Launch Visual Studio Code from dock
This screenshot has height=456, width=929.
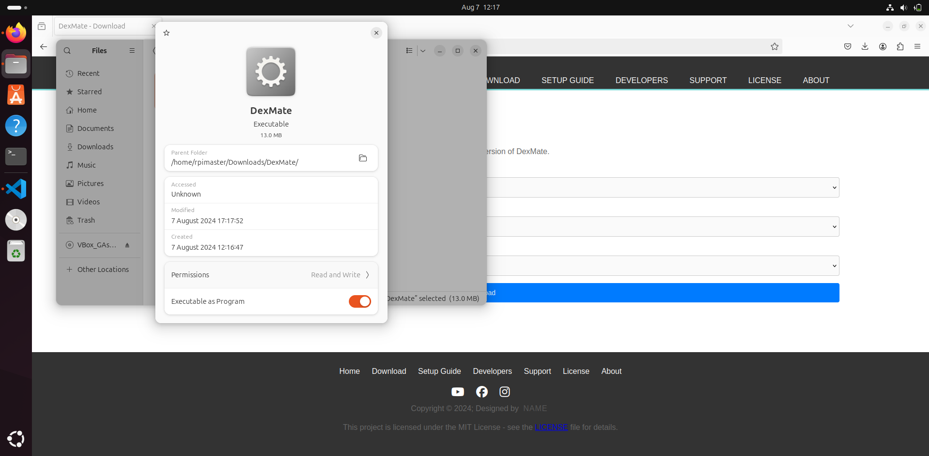(x=16, y=189)
